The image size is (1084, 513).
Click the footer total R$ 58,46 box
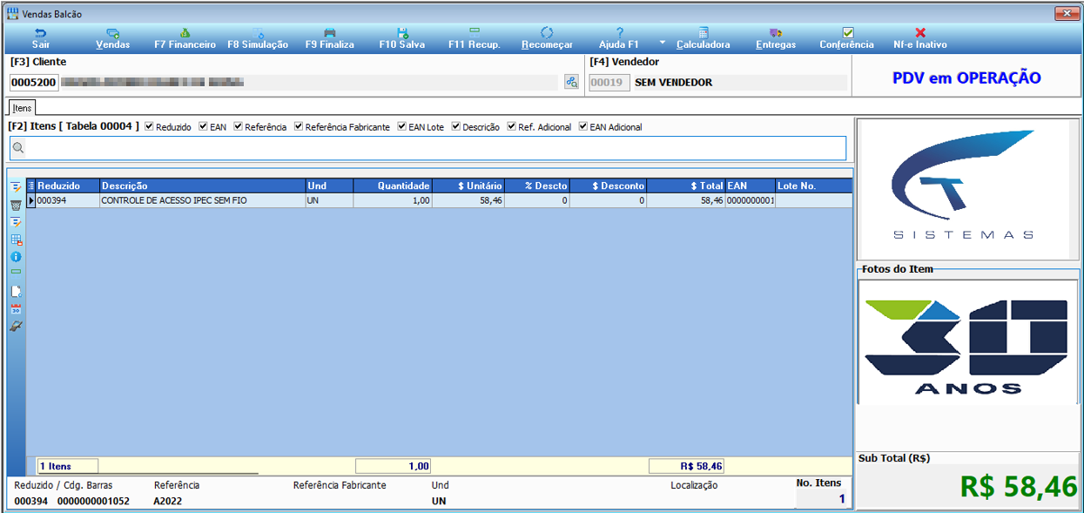point(686,466)
